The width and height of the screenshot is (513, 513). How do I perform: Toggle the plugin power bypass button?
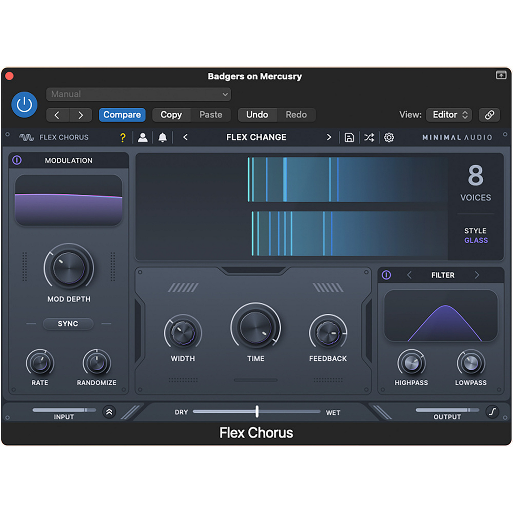click(x=24, y=104)
